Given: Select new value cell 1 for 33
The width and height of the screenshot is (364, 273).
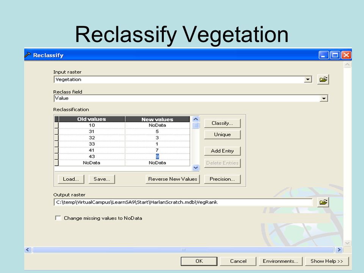Looking at the screenshot, I should (x=157, y=144).
